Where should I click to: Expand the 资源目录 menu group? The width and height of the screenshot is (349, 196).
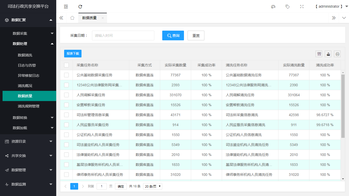pyautogui.click(x=51, y=141)
